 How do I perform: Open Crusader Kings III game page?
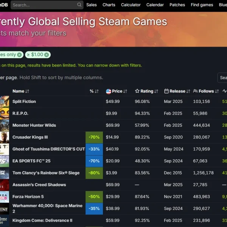[30, 137]
